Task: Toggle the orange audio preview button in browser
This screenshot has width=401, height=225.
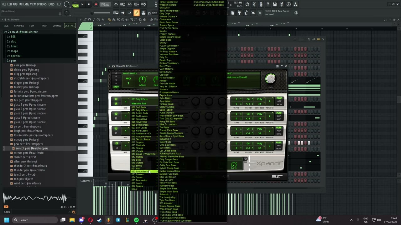Action: click(x=6, y=207)
